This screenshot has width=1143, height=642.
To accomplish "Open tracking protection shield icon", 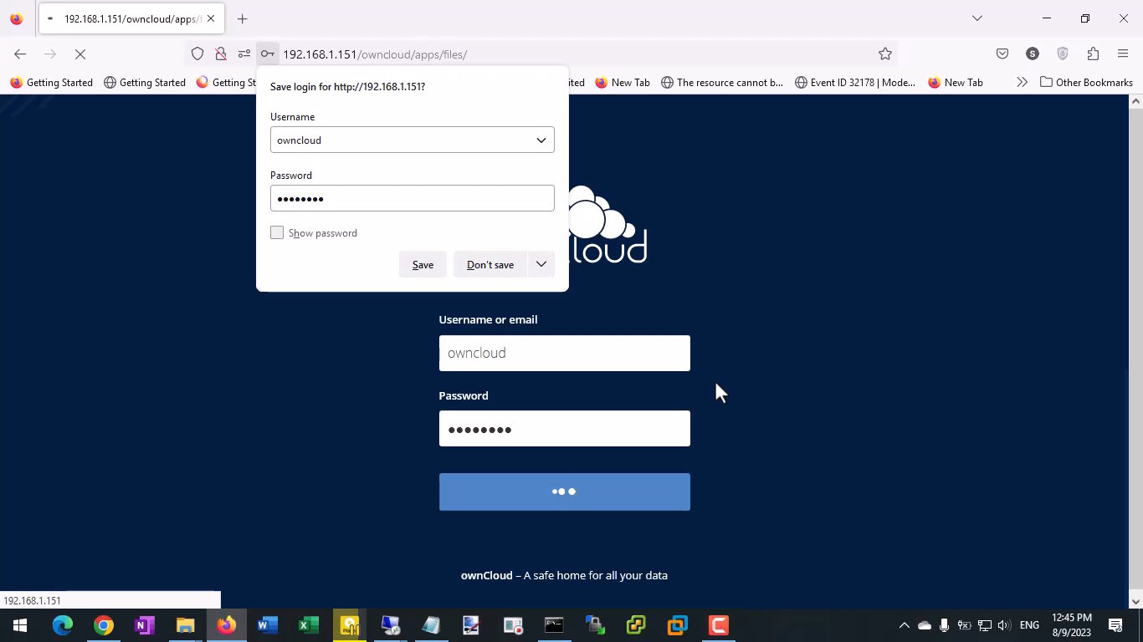I will (x=197, y=54).
